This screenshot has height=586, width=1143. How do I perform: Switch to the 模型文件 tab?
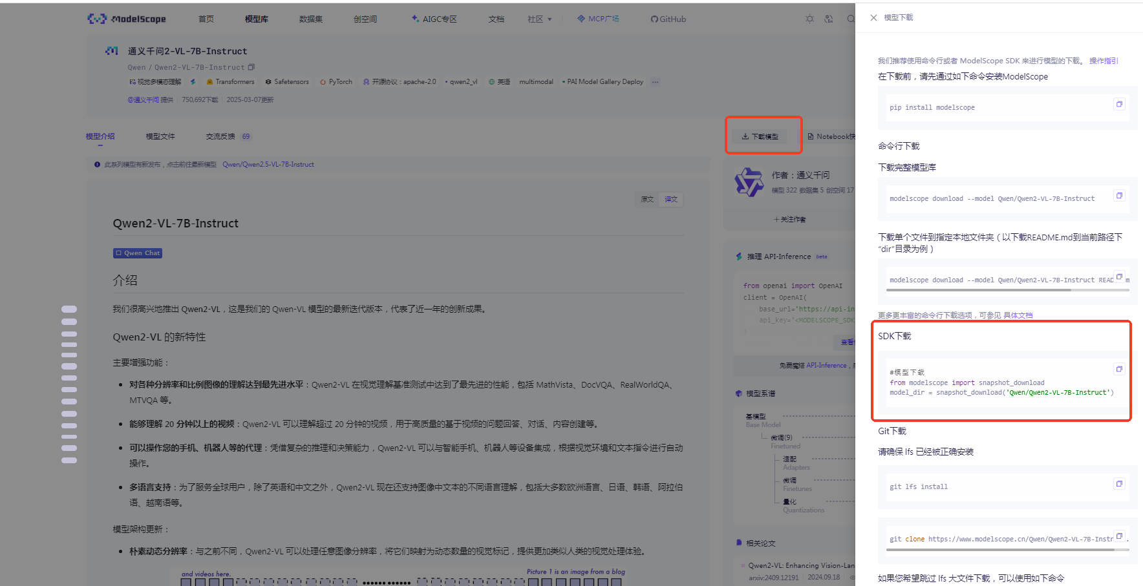point(160,136)
